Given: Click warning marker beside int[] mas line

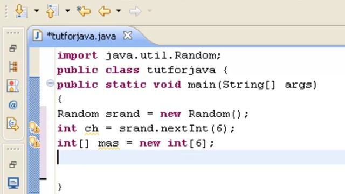Looking at the screenshot, I should pyautogui.click(x=34, y=142).
